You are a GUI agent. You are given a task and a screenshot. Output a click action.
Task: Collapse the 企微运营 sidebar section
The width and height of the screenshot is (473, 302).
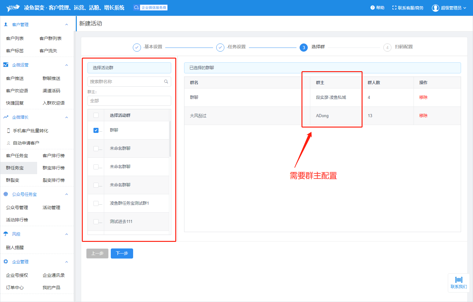(66, 65)
